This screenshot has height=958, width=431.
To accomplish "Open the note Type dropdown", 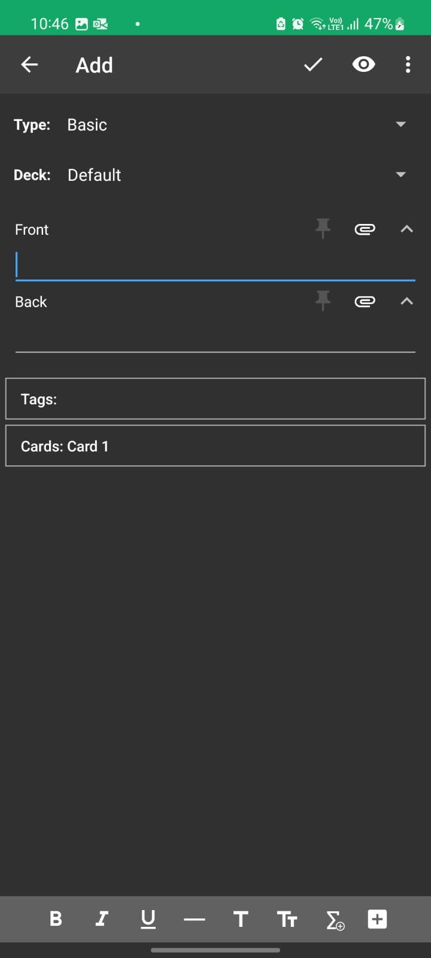I will (400, 125).
